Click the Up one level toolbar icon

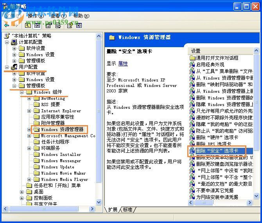point(28,25)
